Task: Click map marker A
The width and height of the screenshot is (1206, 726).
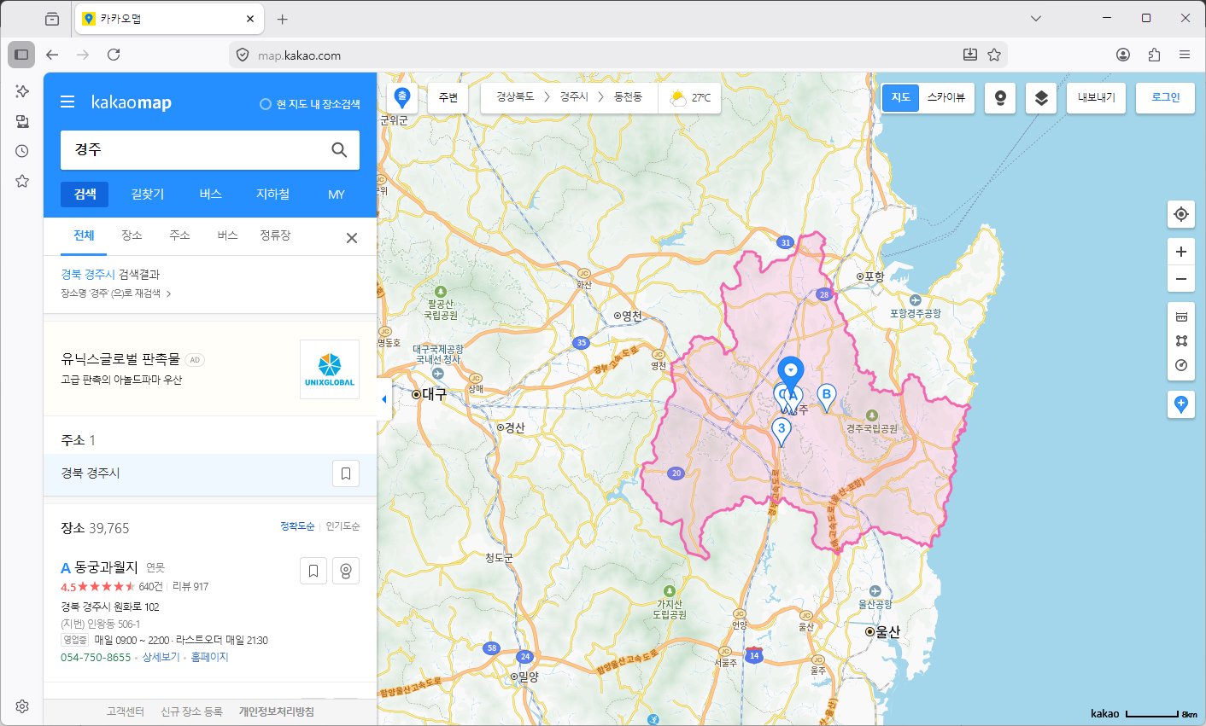Action: pyautogui.click(x=793, y=398)
